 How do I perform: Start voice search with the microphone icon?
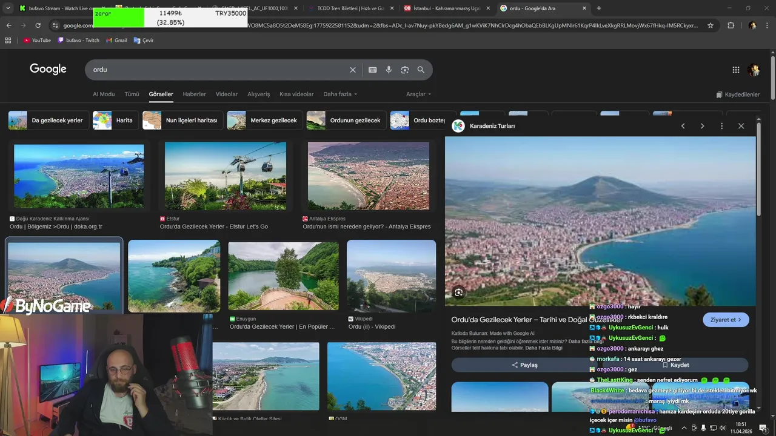point(389,70)
